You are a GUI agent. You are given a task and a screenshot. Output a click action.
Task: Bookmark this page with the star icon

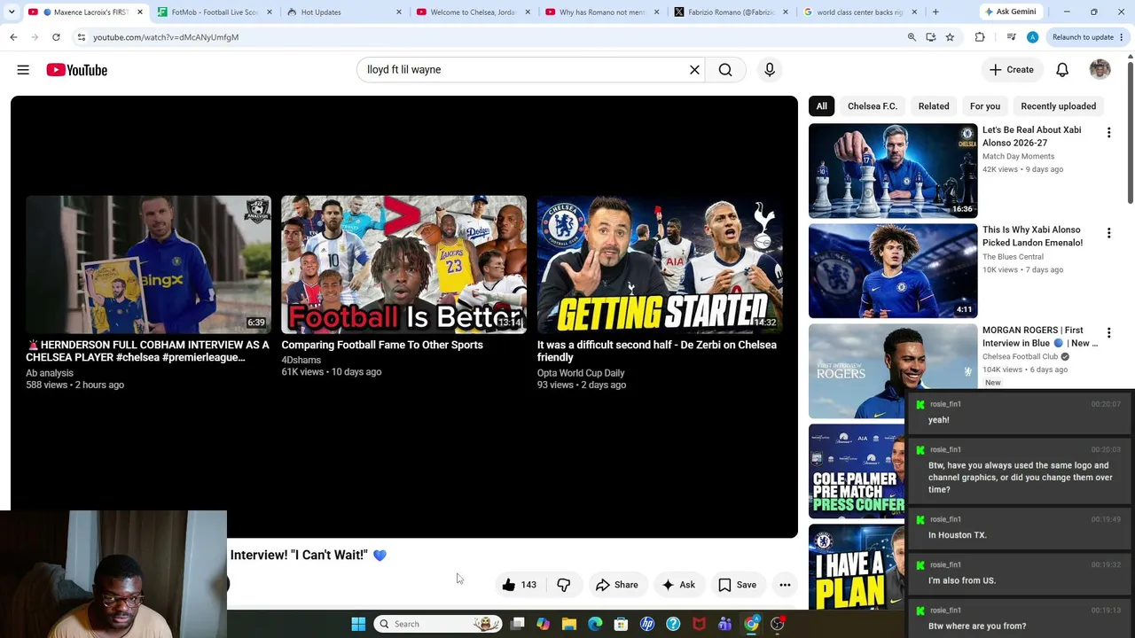[950, 37]
